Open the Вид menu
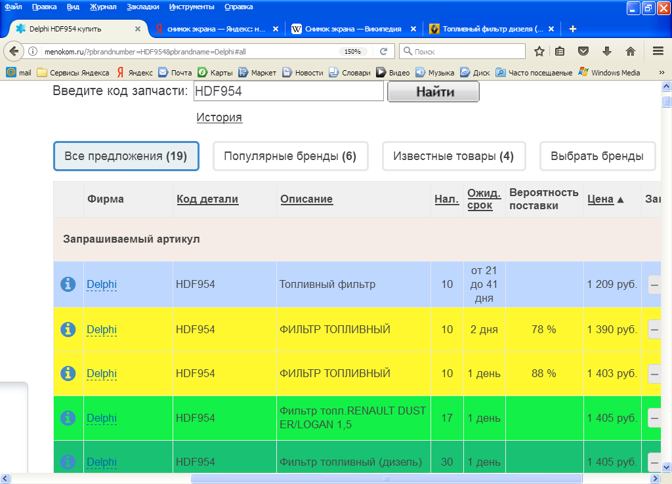 click(x=73, y=7)
